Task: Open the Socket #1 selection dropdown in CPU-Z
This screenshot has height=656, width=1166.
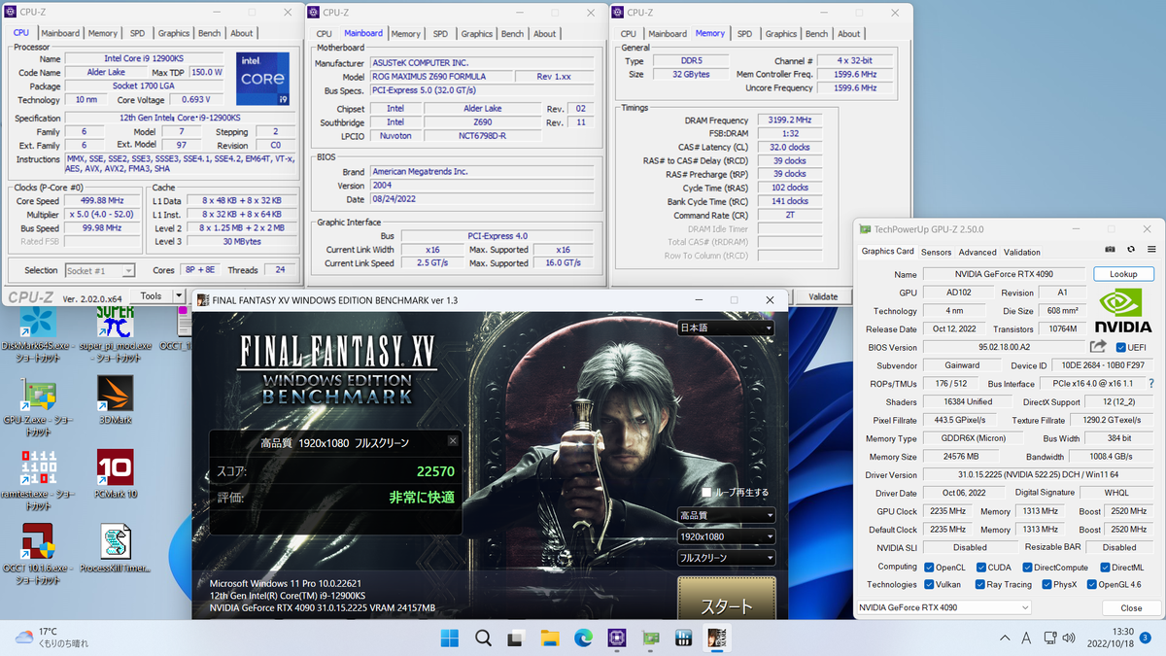Action: (99, 270)
